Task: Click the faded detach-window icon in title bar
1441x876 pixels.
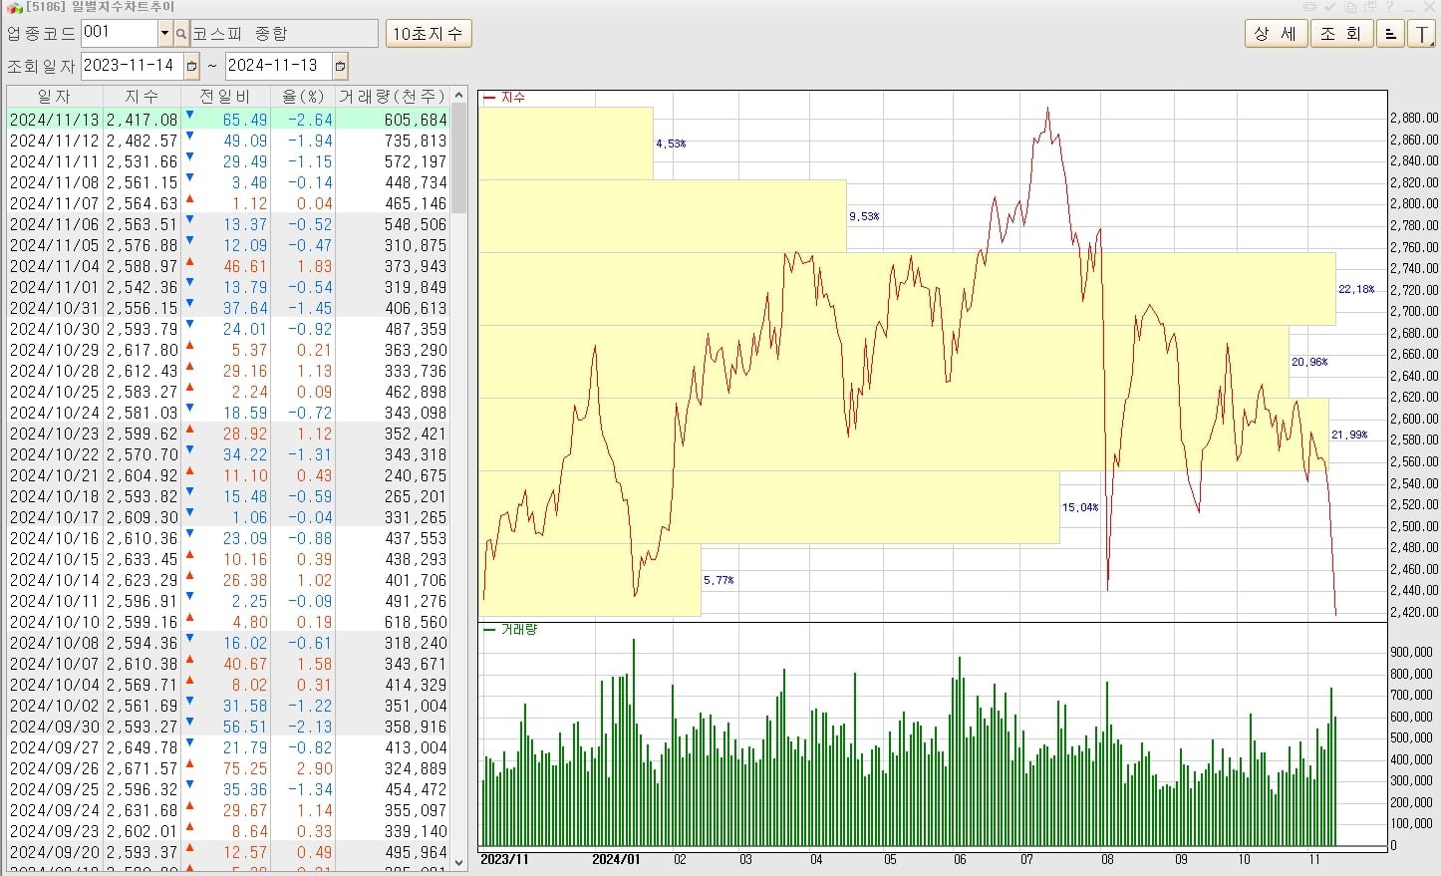Action: point(1369,7)
